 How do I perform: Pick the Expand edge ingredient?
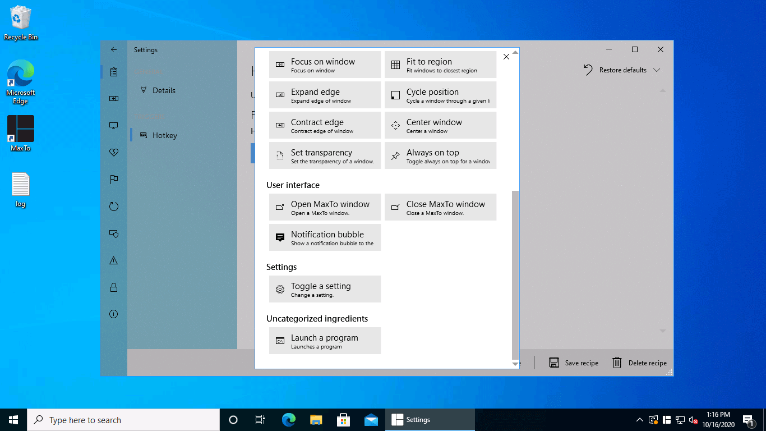[x=325, y=95]
